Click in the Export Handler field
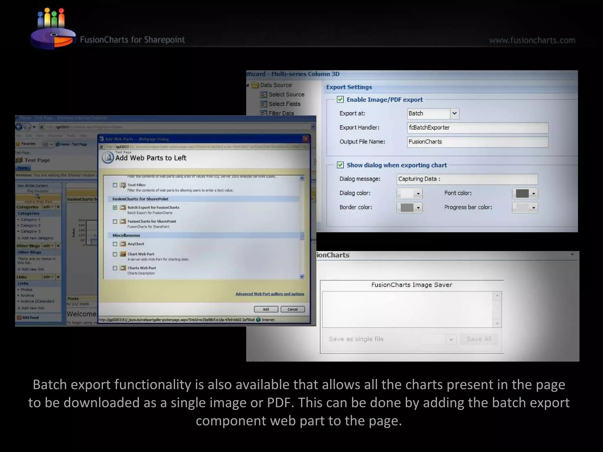This screenshot has height=452, width=603. point(478,128)
